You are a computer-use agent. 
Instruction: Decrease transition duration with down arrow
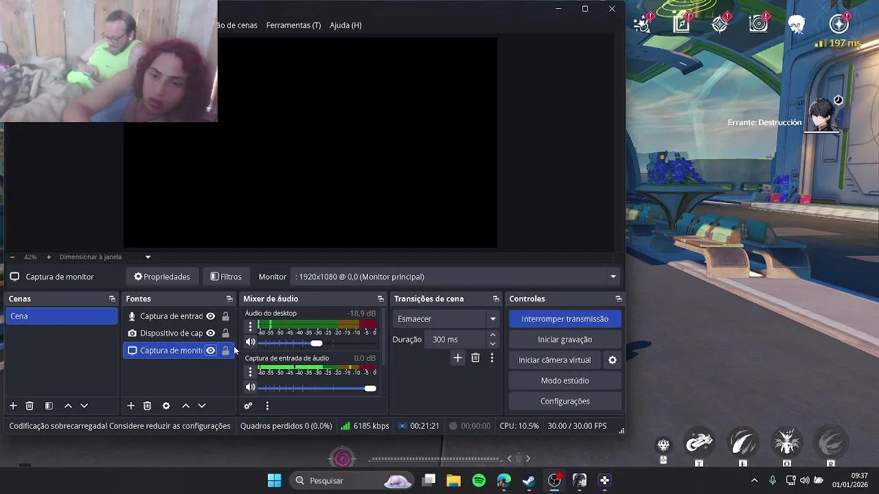pos(492,344)
